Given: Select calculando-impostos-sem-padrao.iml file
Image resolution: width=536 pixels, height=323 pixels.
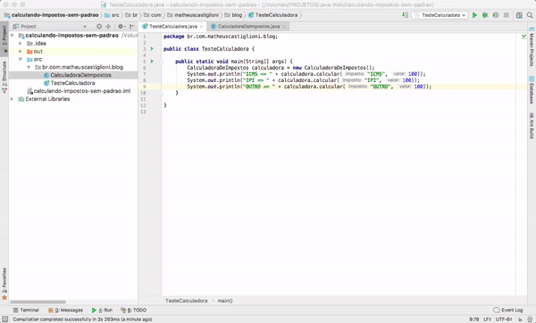Looking at the screenshot, I should click(79, 91).
